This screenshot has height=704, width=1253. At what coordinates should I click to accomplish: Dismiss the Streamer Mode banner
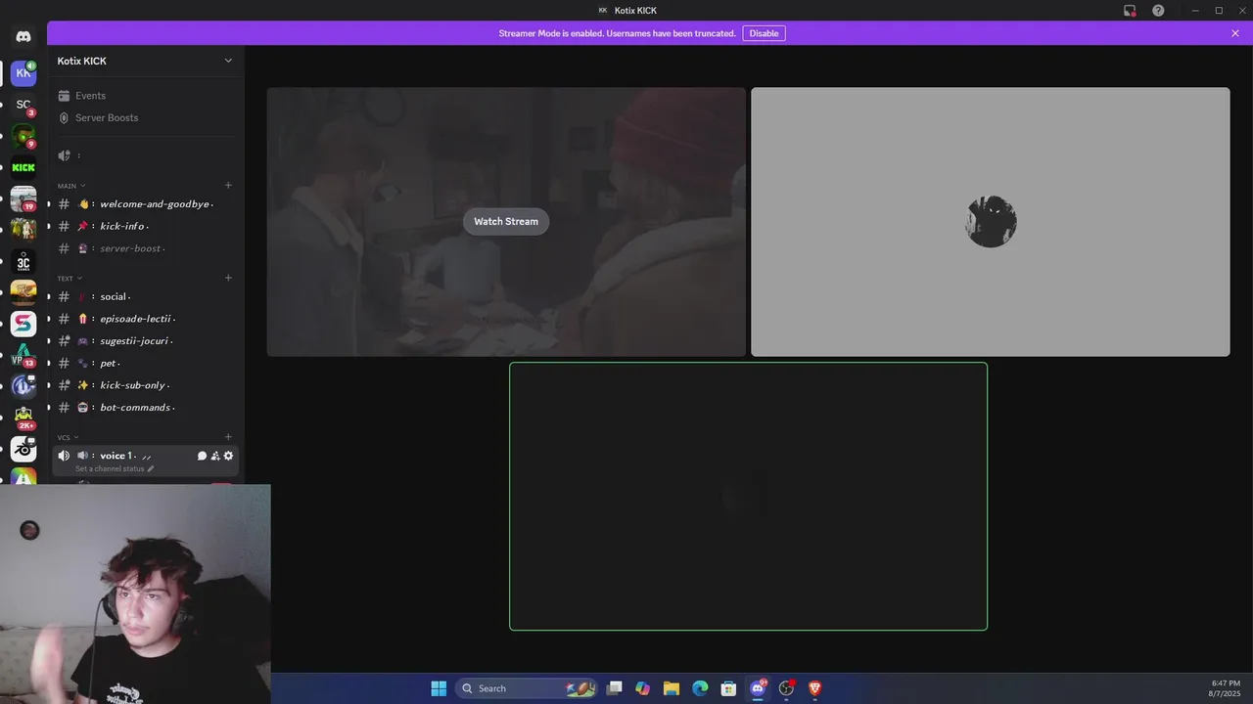[1235, 33]
